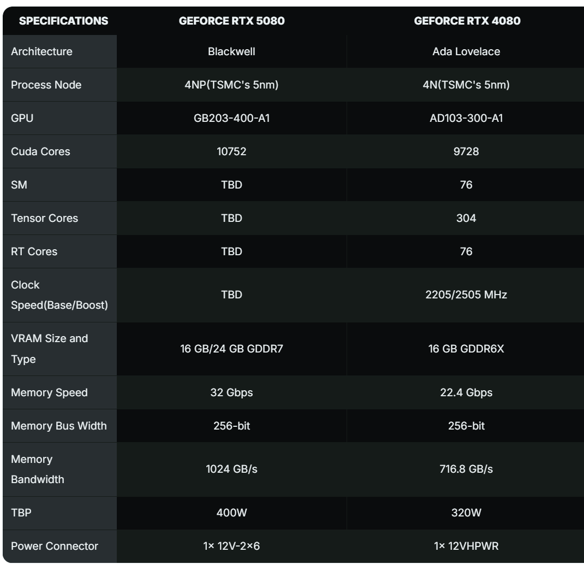The height and width of the screenshot is (564, 584).
Task: Select the Ada Lovelace cell
Action: pyautogui.click(x=466, y=52)
